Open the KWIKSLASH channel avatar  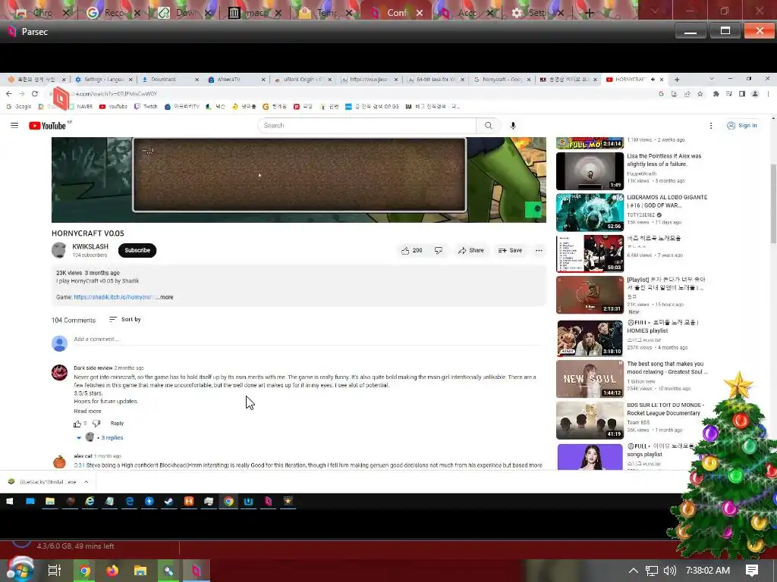coord(59,250)
